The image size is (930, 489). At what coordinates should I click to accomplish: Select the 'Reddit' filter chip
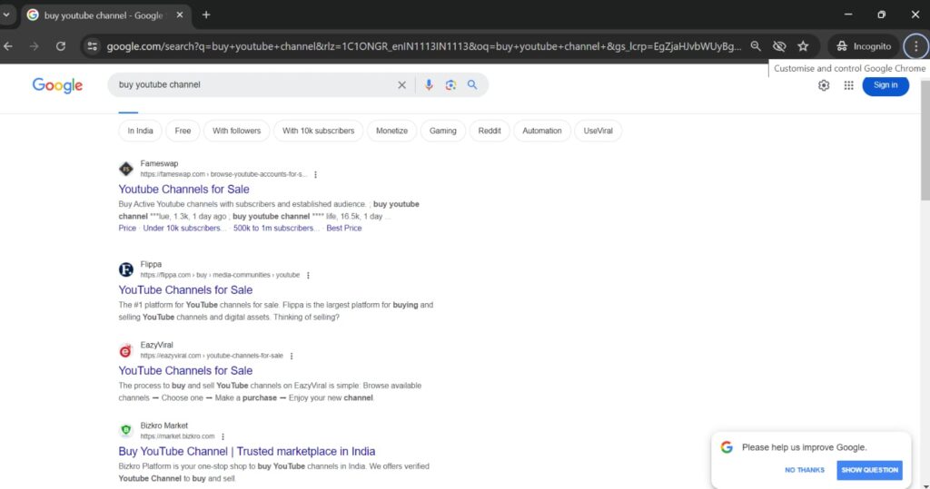(490, 131)
